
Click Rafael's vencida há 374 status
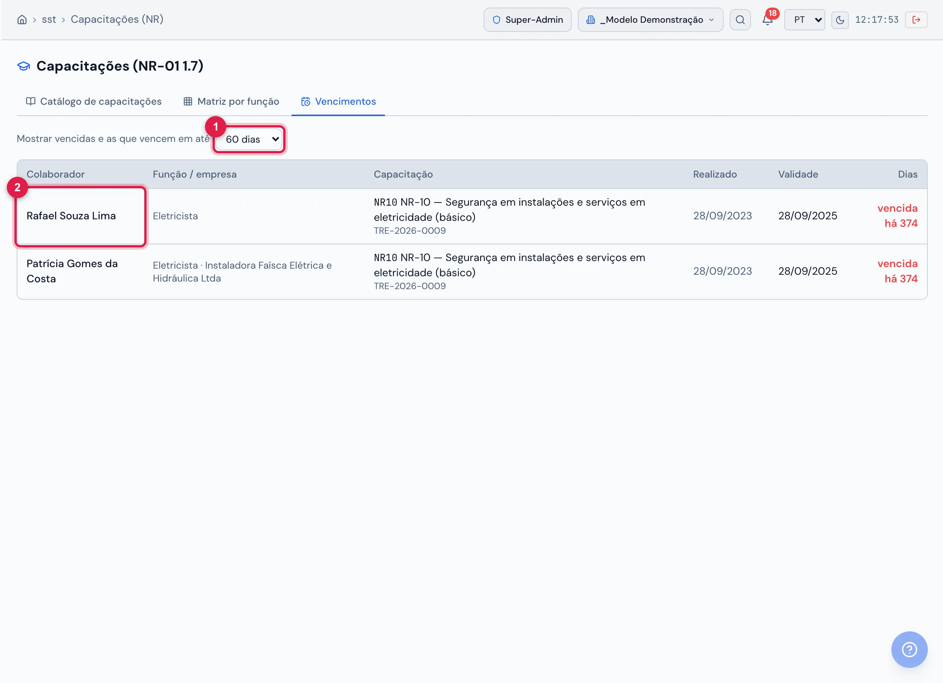pyautogui.click(x=897, y=216)
